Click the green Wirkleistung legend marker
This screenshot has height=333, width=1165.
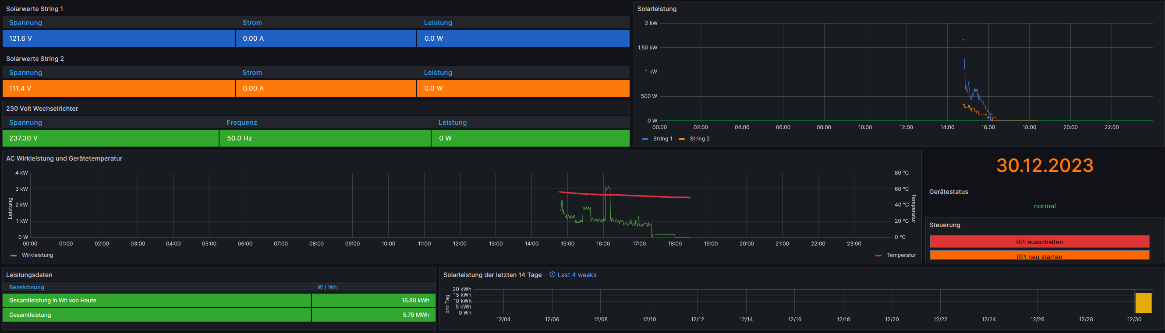[x=14, y=256]
